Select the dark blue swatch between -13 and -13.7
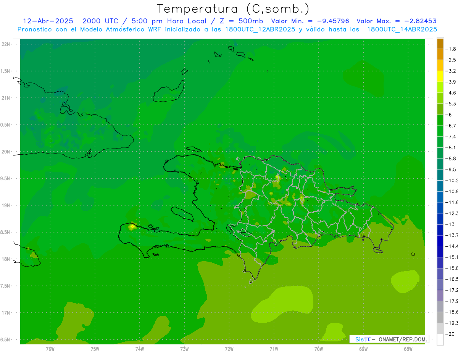 (x=440, y=230)
